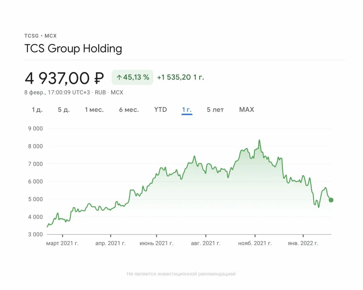Click the green dot at chart end

[331, 200]
